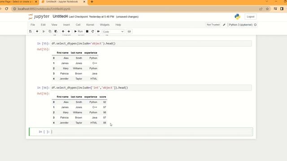Bookmark this page star icon
This screenshot has height=161, width=287.
pos(267,9)
